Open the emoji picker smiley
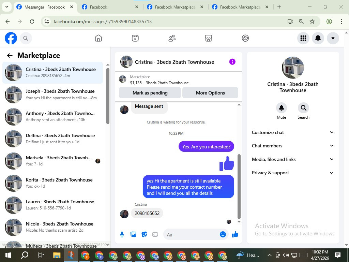The width and height of the screenshot is (349, 262). coord(223,234)
